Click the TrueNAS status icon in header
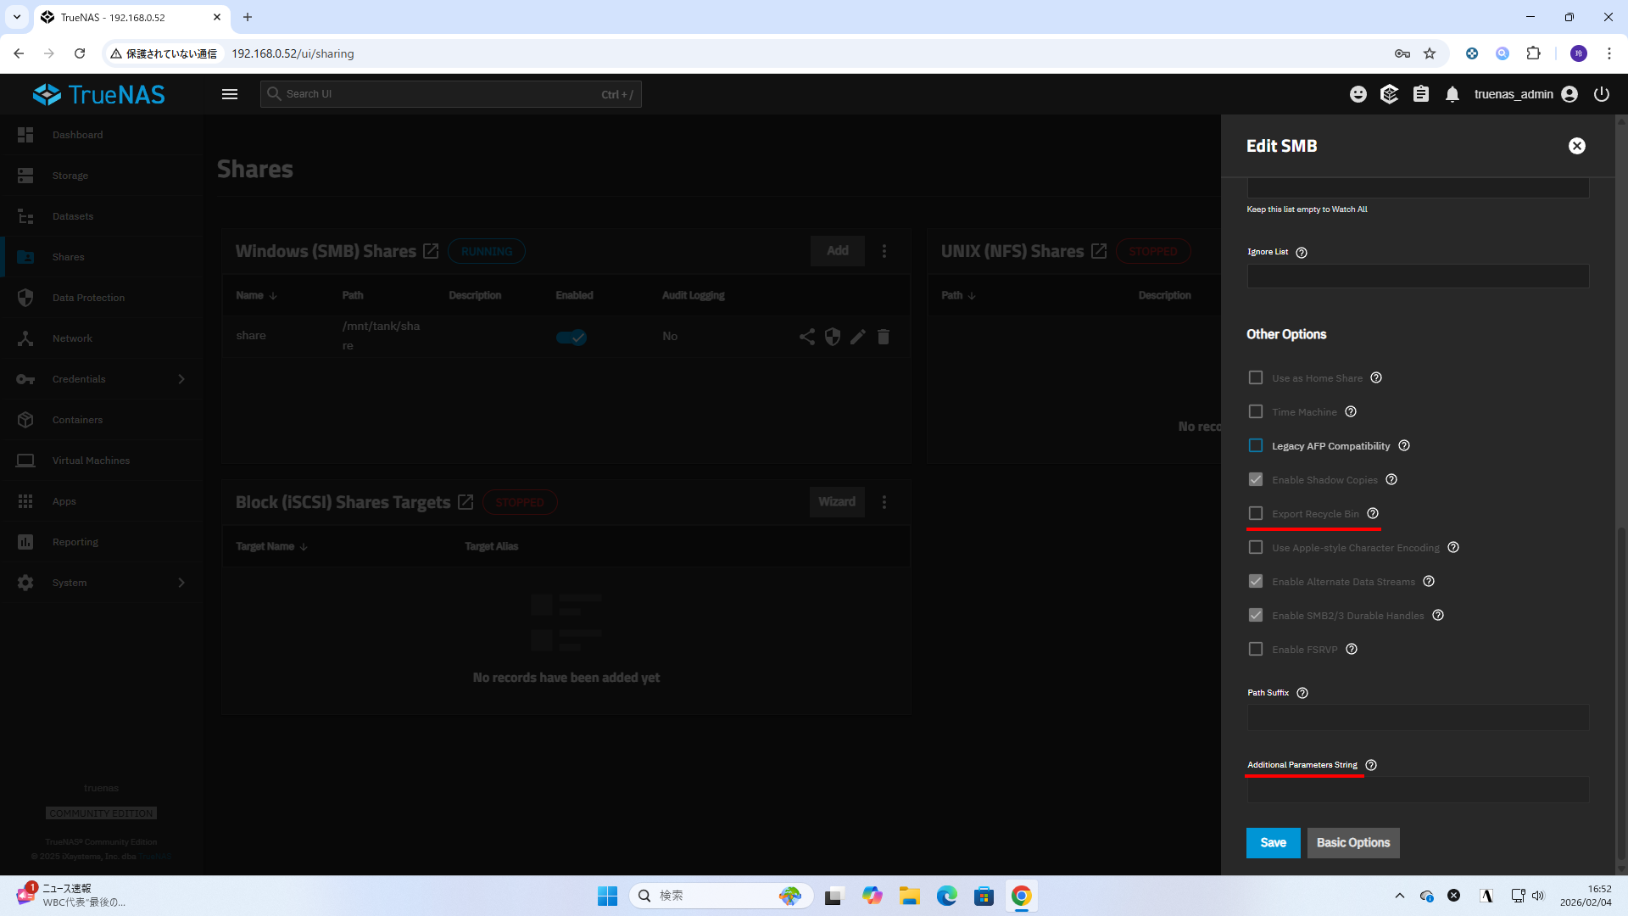1628x916 pixels. coord(1389,94)
